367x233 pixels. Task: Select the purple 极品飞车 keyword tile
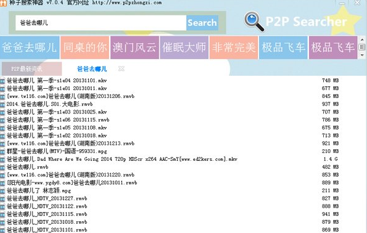333,47
